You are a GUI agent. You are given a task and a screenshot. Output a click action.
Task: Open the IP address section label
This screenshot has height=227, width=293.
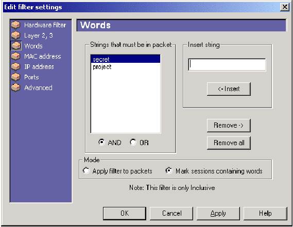[x=39, y=67]
